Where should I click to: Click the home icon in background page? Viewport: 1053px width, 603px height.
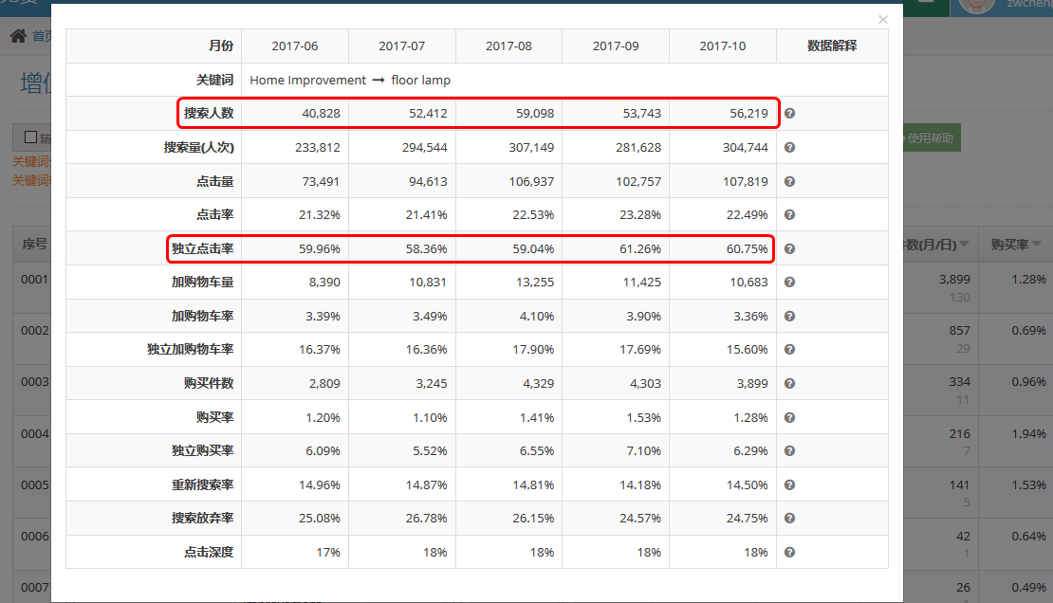(18, 36)
